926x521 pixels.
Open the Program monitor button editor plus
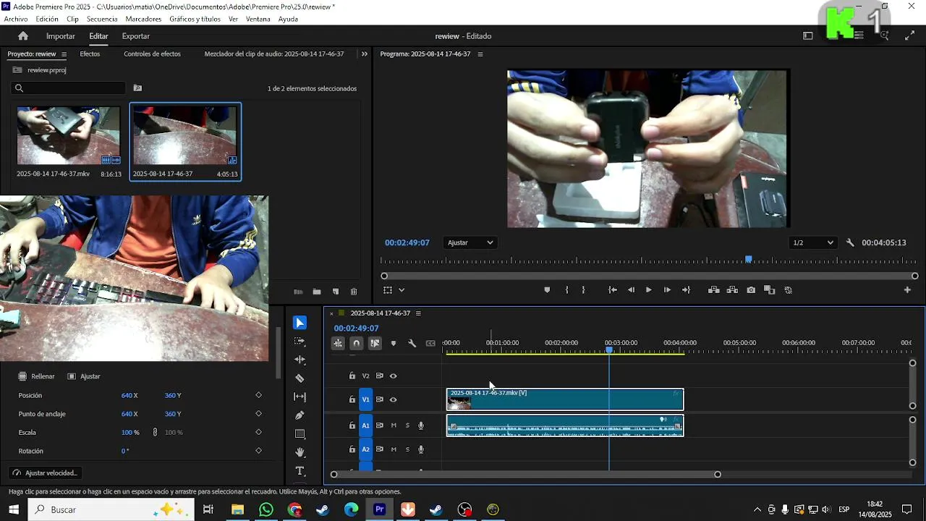(x=907, y=290)
